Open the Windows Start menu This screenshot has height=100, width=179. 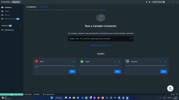(x=52, y=98)
